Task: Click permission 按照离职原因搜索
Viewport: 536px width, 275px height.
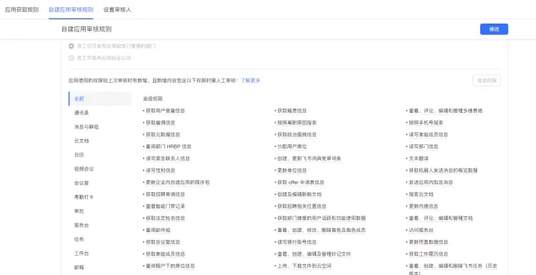Action: (x=297, y=123)
